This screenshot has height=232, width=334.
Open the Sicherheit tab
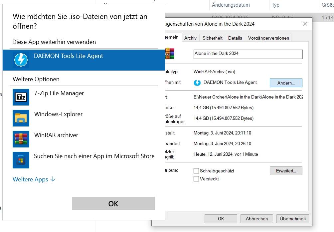212,38
